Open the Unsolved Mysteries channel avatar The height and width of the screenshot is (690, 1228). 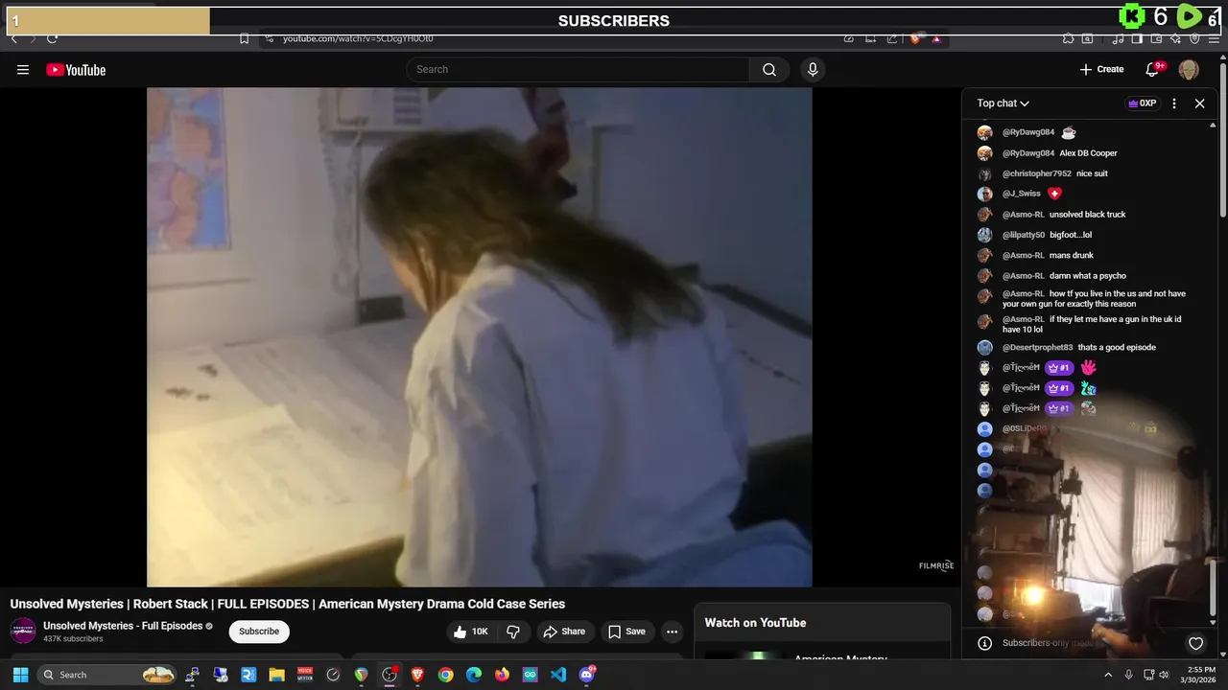point(23,631)
